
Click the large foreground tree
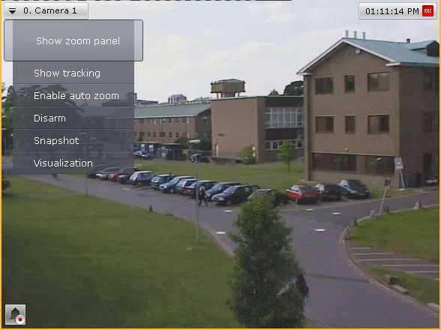click(x=267, y=262)
